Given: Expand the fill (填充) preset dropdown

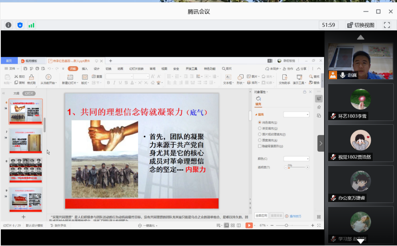Looking at the screenshot, I should (x=296, y=115).
